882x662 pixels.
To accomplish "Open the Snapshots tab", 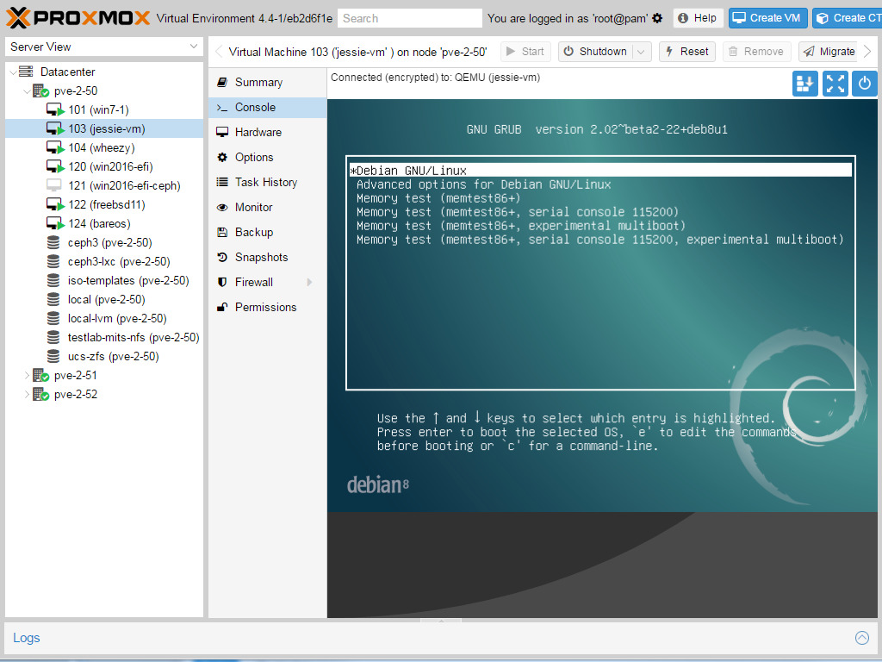I will [x=261, y=257].
